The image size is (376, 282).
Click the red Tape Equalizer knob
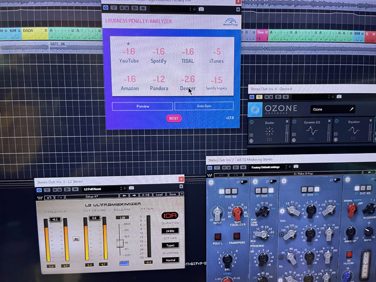(237, 213)
